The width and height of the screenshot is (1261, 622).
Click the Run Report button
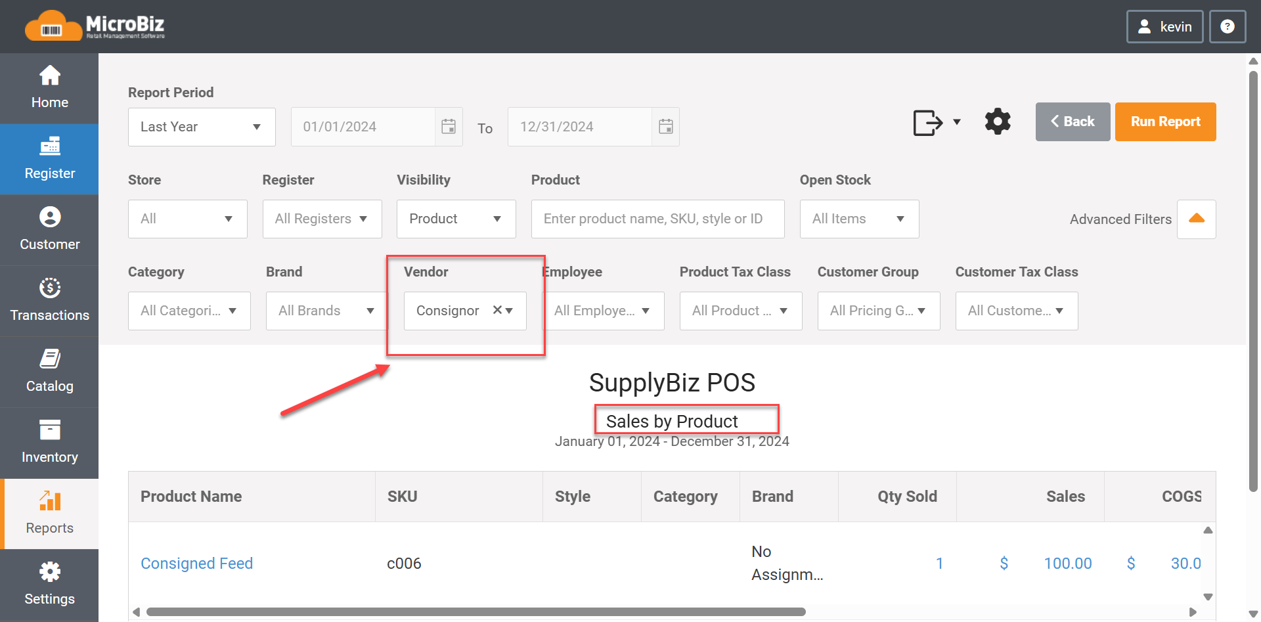(1165, 122)
